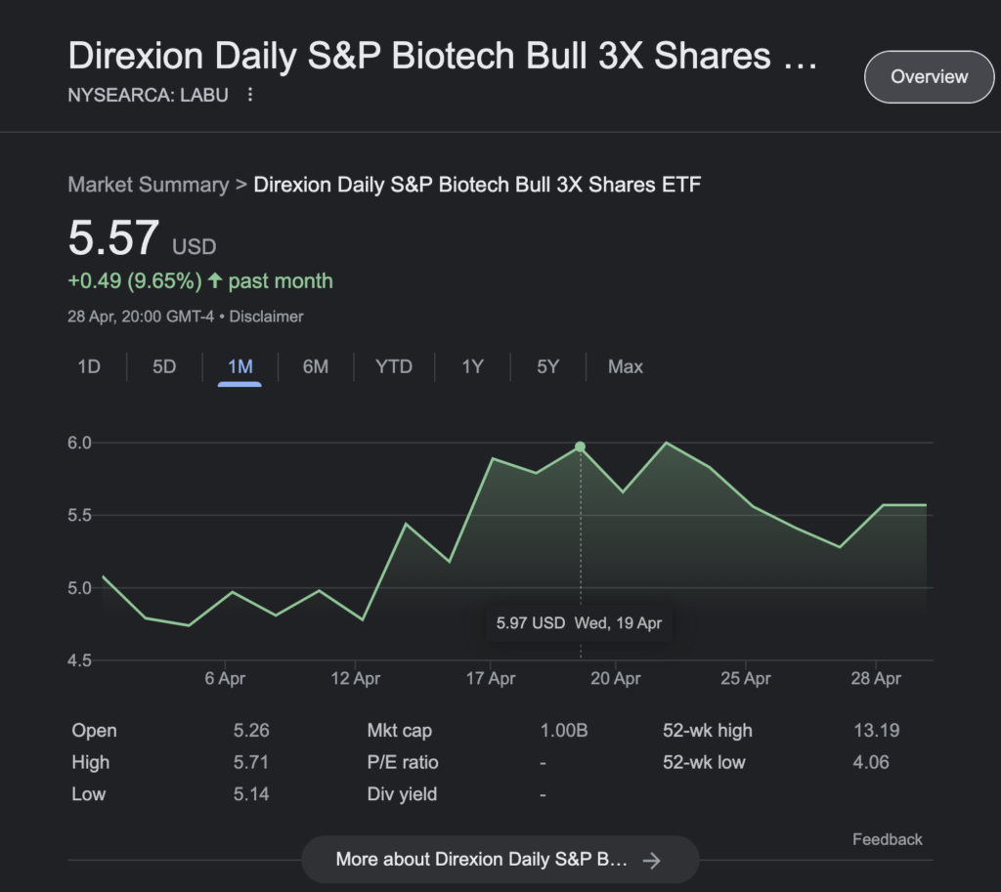Click the Low value 5.14
The width and height of the screenshot is (1001, 892).
click(251, 793)
